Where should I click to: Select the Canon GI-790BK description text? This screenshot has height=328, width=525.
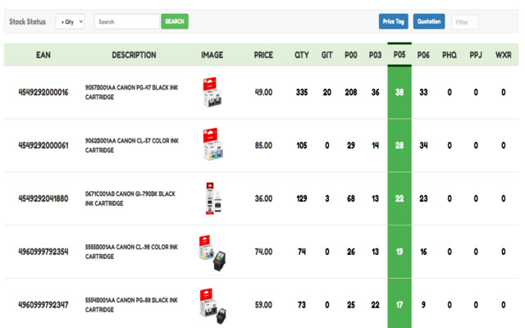(x=130, y=198)
